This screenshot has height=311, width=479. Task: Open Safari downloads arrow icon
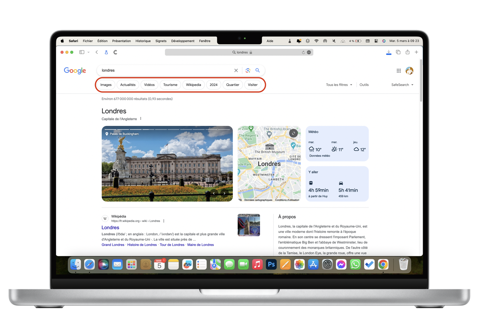[389, 52]
